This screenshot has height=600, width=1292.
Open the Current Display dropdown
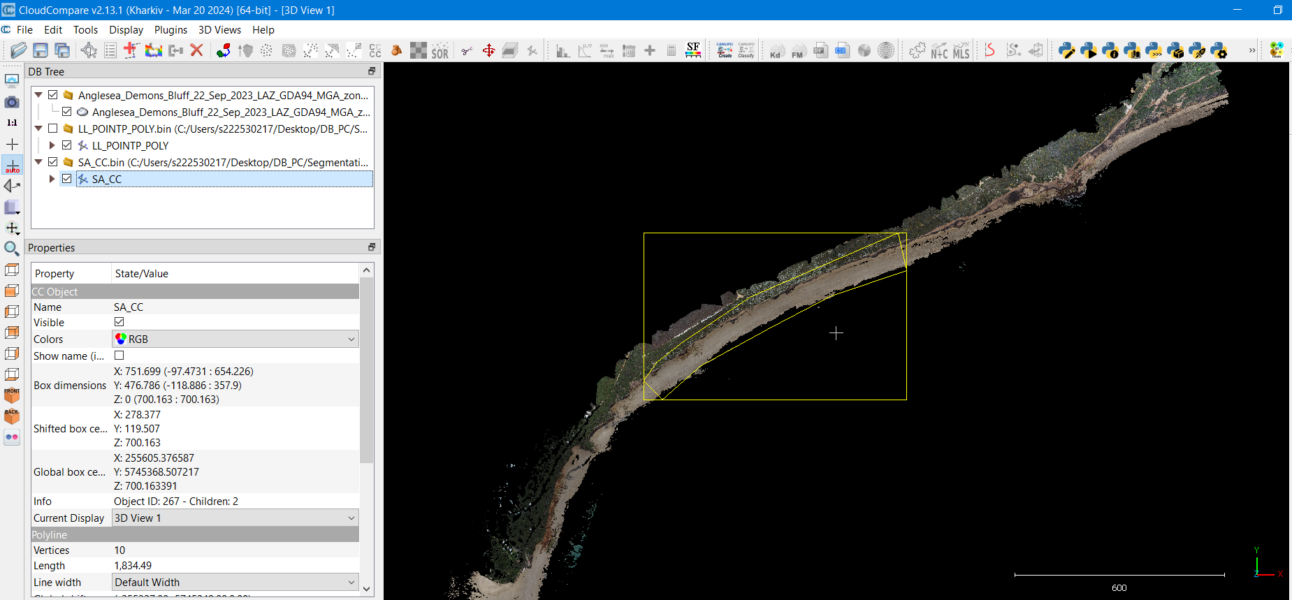click(235, 518)
